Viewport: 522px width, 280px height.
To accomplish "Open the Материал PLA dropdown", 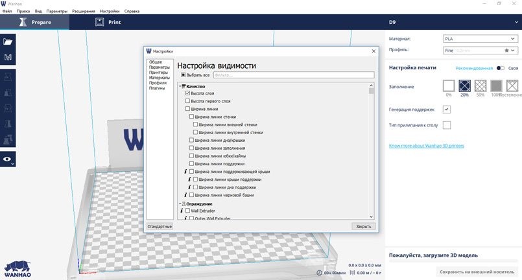I will tap(480, 39).
